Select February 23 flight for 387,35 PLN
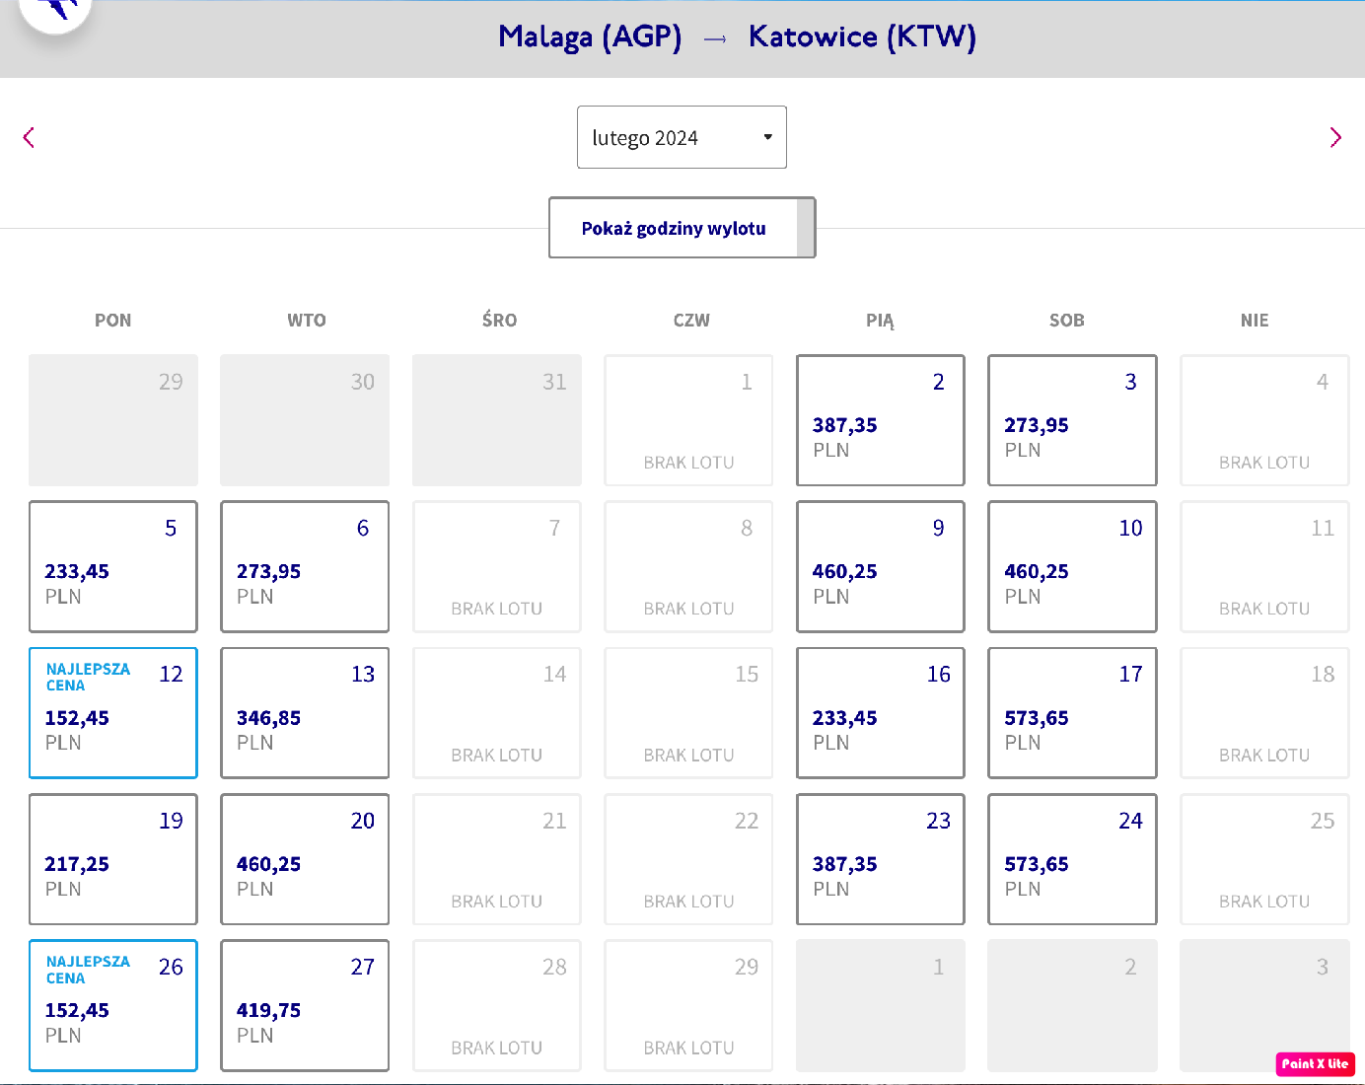Viewport: 1365px width, 1085px height. coord(880,859)
